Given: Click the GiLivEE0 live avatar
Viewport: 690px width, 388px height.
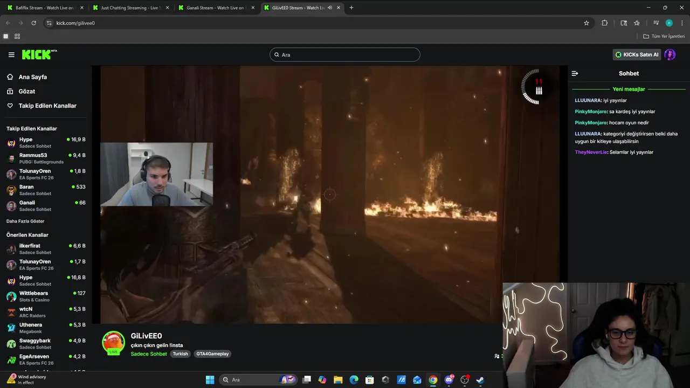Looking at the screenshot, I should 113,343.
